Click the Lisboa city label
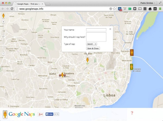 coord(109,95)
